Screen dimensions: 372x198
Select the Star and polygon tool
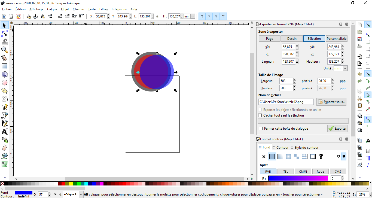click(x=4, y=91)
